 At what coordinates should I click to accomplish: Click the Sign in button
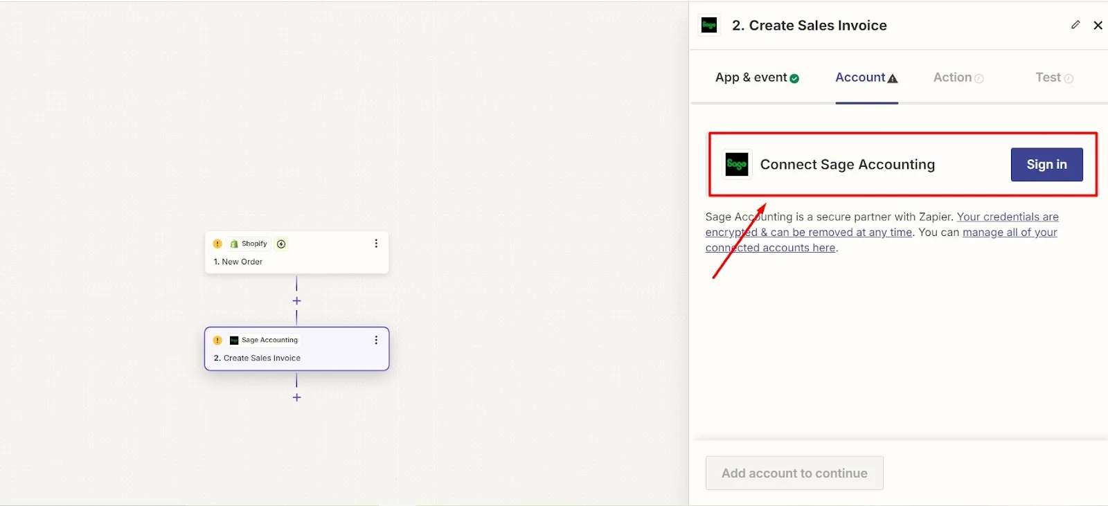coord(1046,165)
